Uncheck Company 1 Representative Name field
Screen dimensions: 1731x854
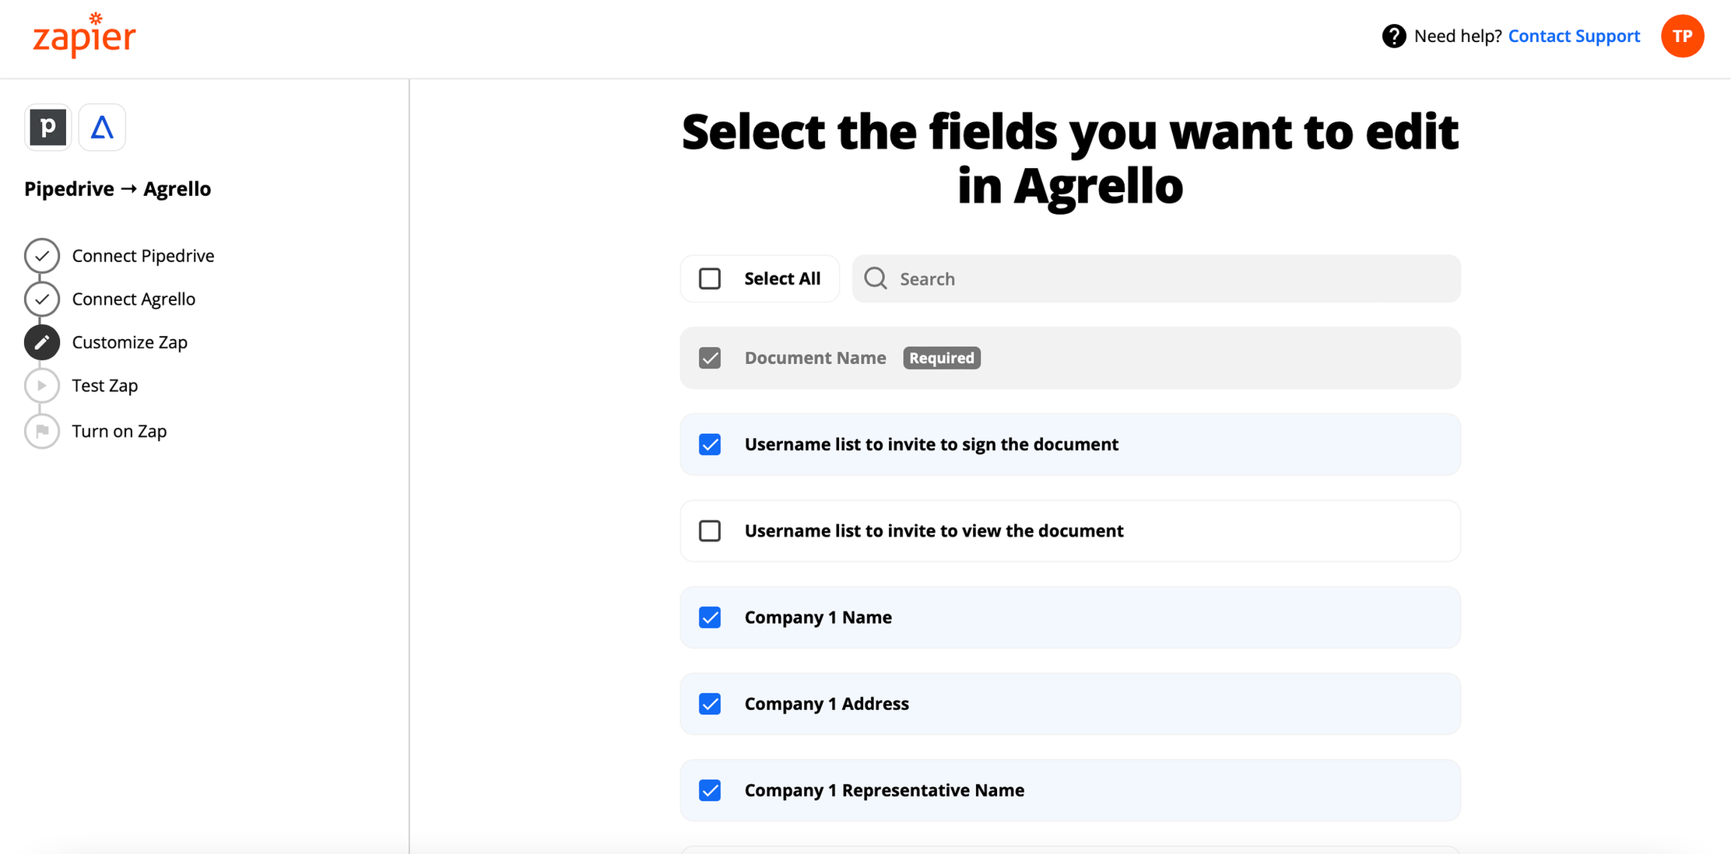710,790
